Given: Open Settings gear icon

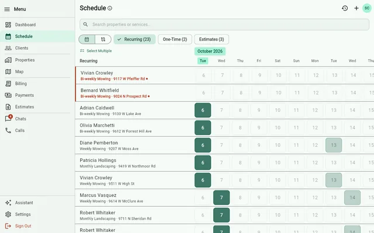Looking at the screenshot, I should pyautogui.click(x=8, y=214).
